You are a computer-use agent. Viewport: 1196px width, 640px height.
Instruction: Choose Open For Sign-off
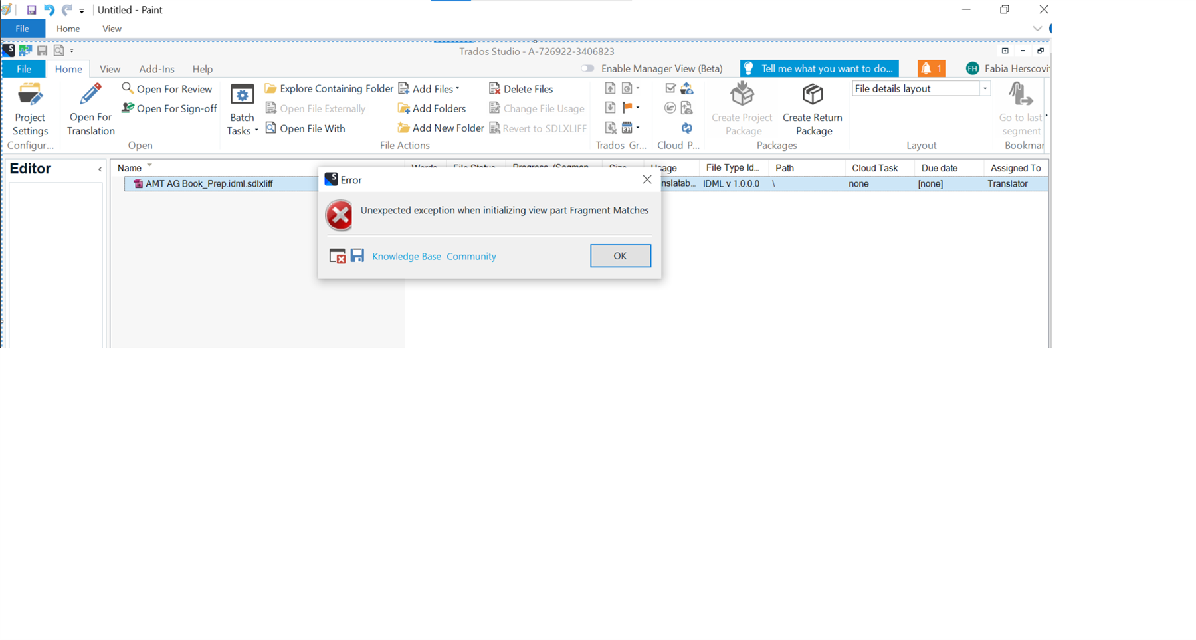169,108
